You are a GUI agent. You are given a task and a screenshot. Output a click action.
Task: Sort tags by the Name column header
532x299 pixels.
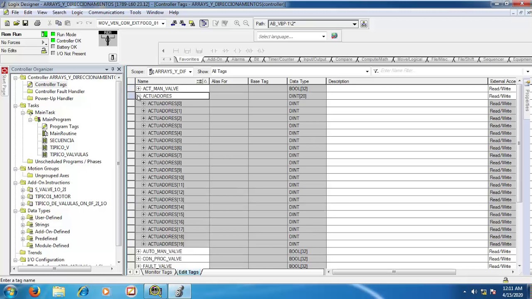[x=172, y=81]
